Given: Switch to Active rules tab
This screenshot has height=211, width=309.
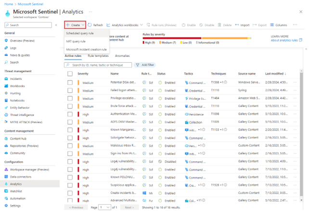Looking at the screenshot, I should pos(73,56).
